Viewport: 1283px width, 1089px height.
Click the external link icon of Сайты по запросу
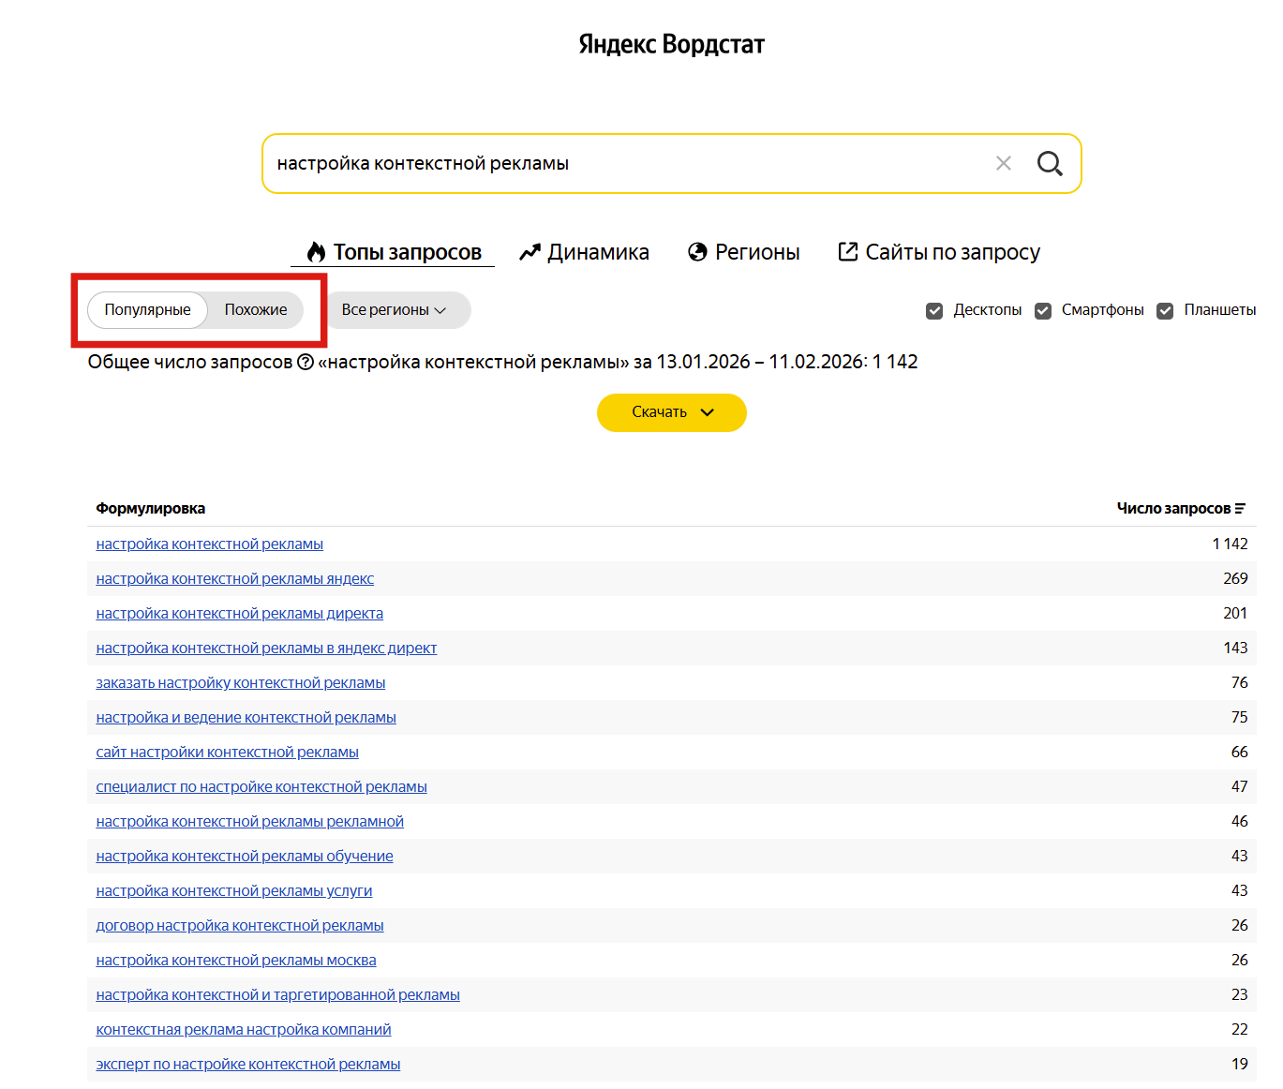coord(847,252)
